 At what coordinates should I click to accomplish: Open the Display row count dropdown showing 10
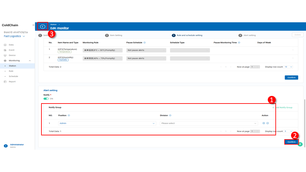tap(288, 67)
